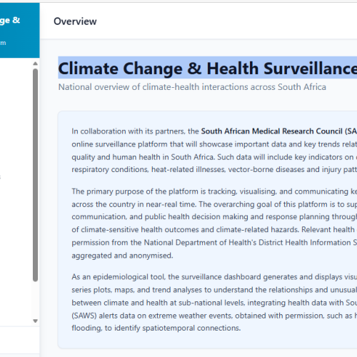Click the word 'Health' in the main heading

pos(233,69)
